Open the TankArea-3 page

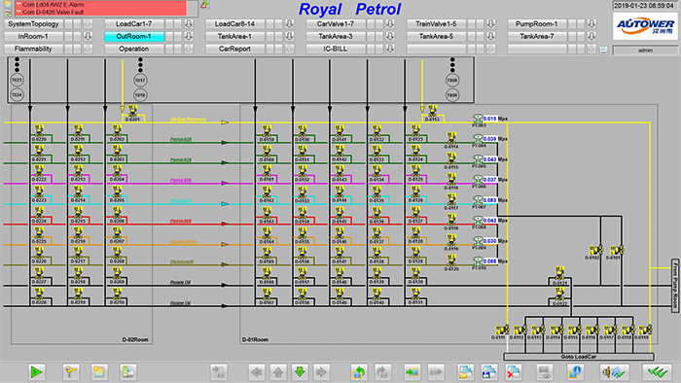coord(336,36)
